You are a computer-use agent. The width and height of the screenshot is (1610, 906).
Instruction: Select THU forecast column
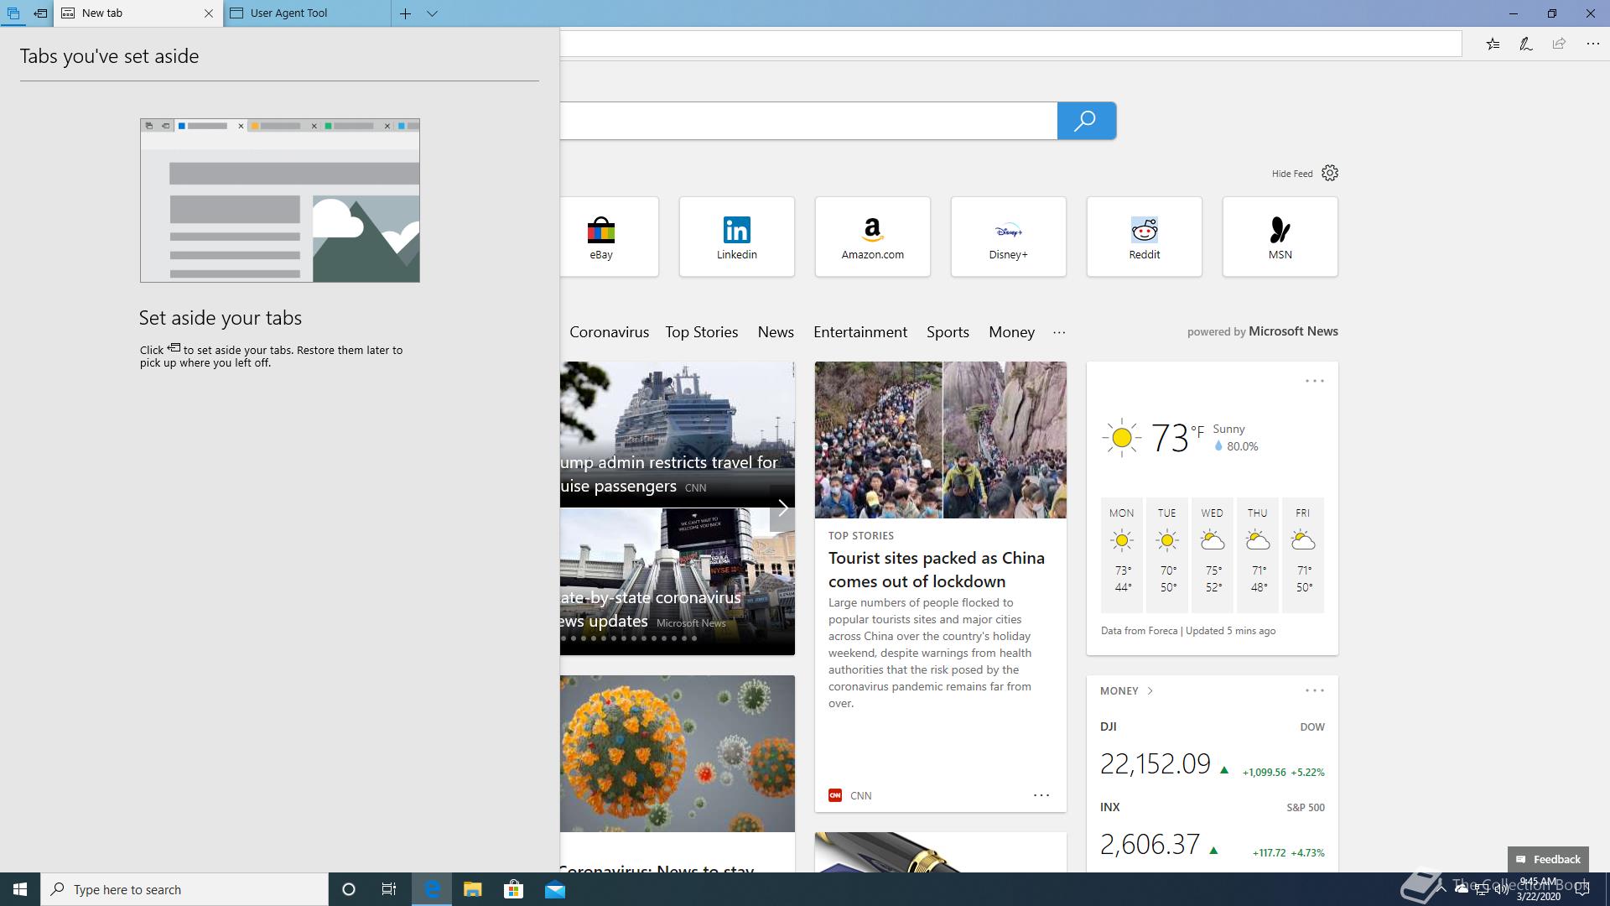tap(1257, 555)
